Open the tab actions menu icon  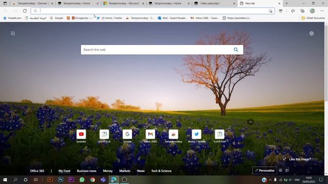(5, 4)
